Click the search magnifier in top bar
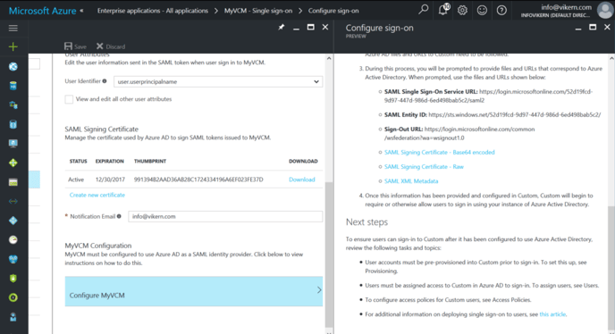The height and width of the screenshot is (334, 615). [423, 10]
